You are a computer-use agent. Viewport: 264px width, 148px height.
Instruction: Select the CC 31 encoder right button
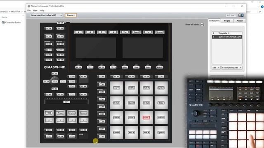click(63, 81)
